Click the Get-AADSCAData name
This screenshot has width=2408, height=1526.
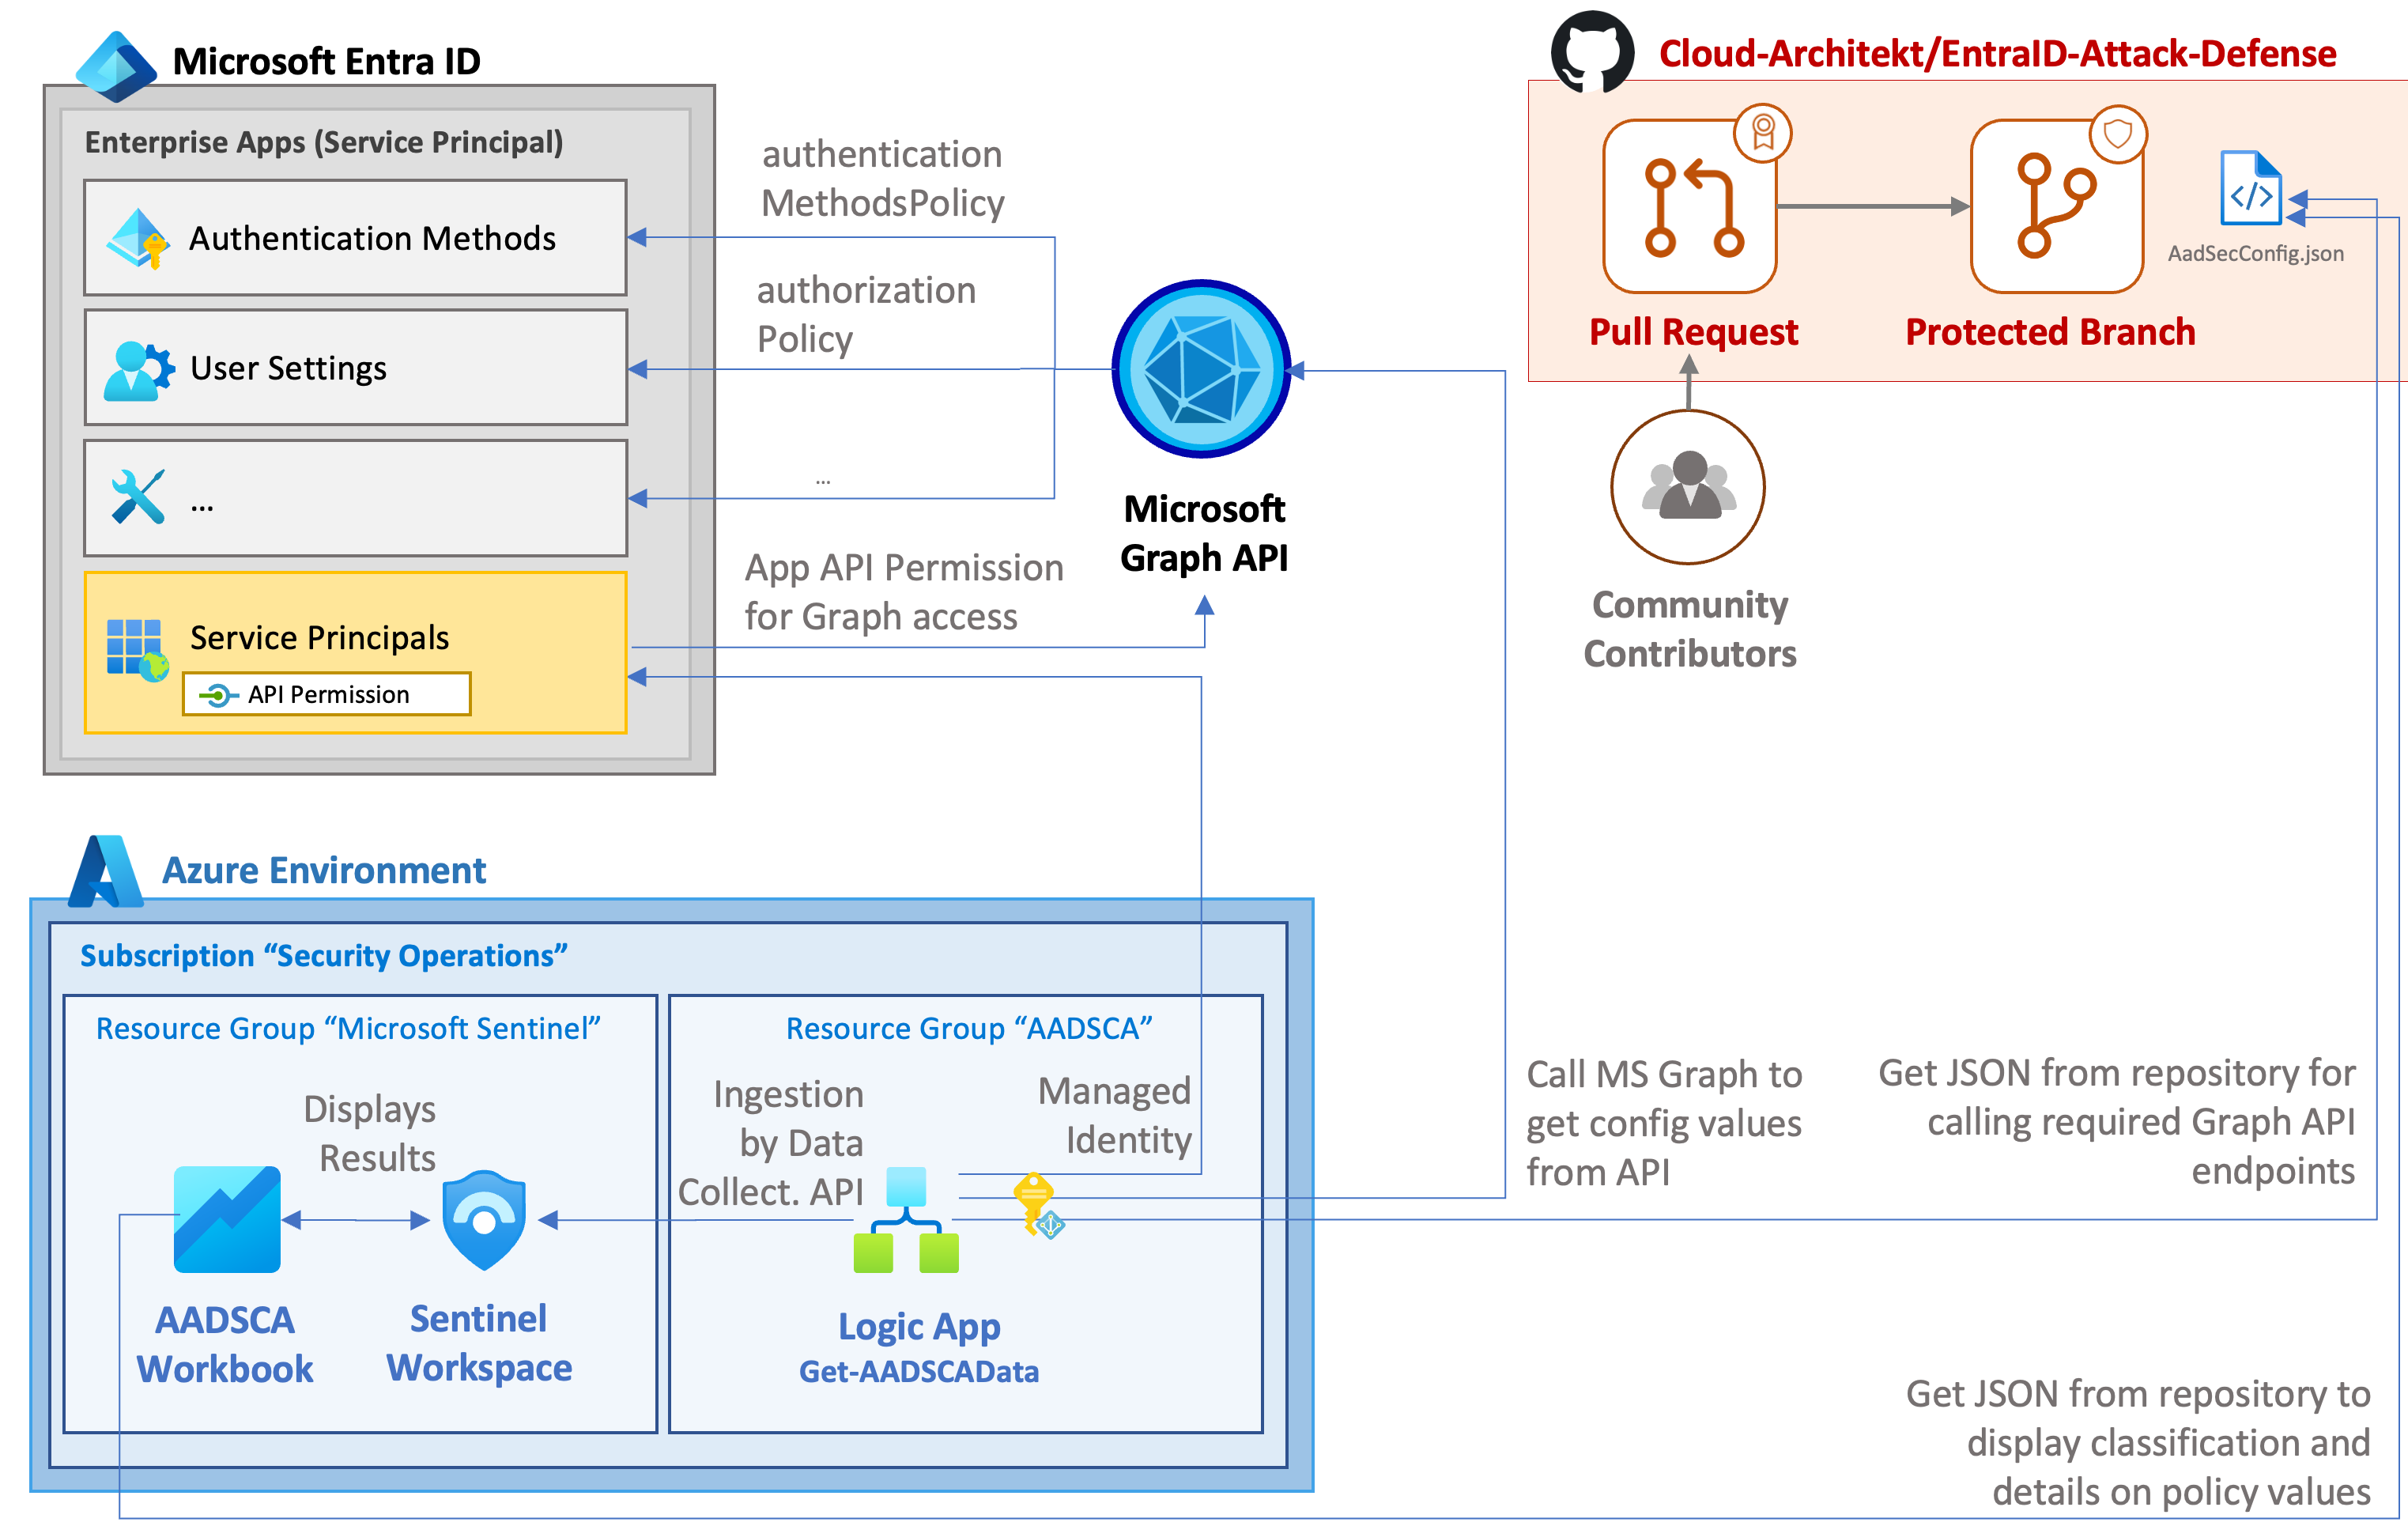click(x=919, y=1372)
